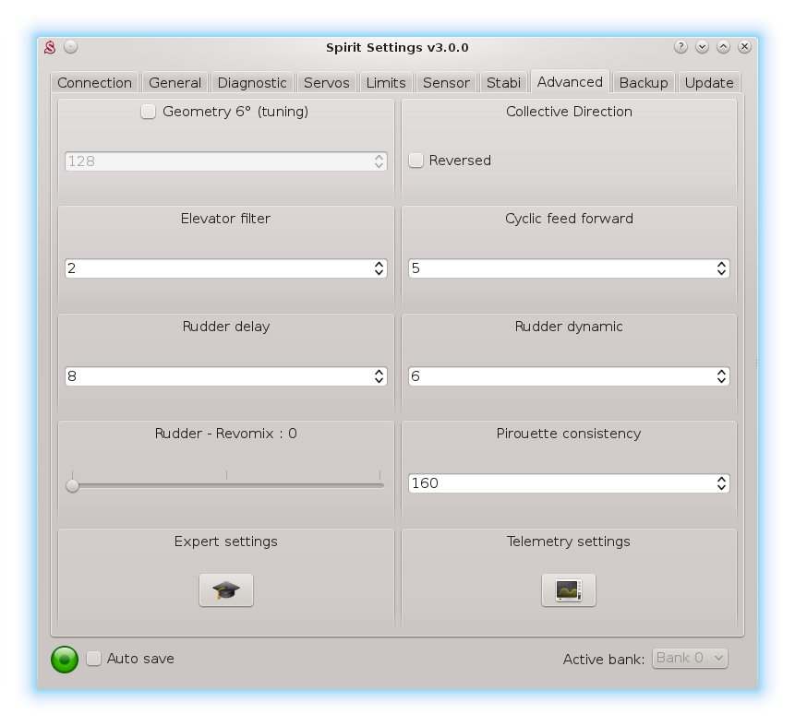This screenshot has height=726, width=795.
Task: Go to the Backup tab
Action: tap(644, 83)
